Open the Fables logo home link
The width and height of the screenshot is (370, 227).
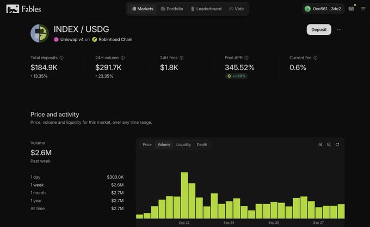(23, 9)
